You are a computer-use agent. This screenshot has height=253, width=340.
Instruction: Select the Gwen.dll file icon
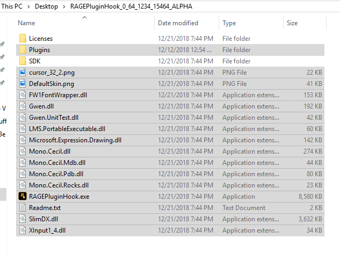pyautogui.click(x=23, y=106)
